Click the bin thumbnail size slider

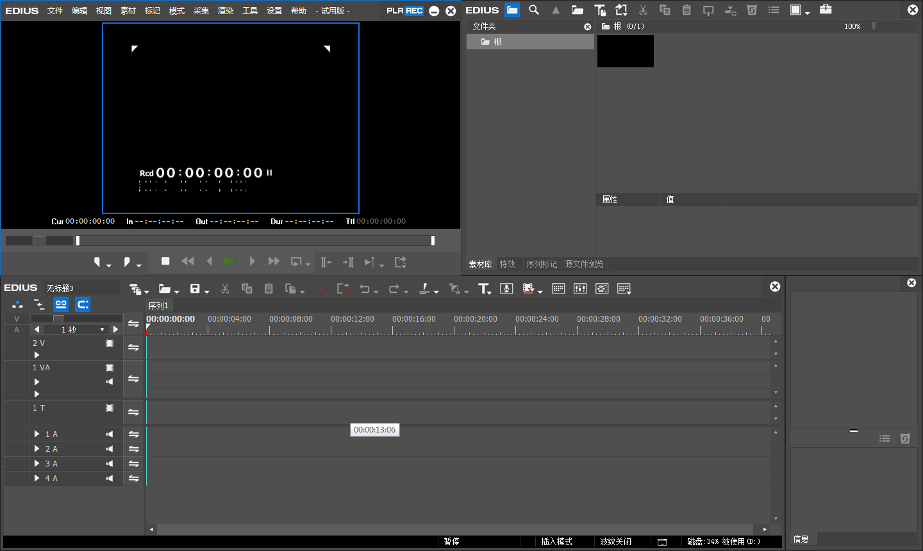[873, 26]
